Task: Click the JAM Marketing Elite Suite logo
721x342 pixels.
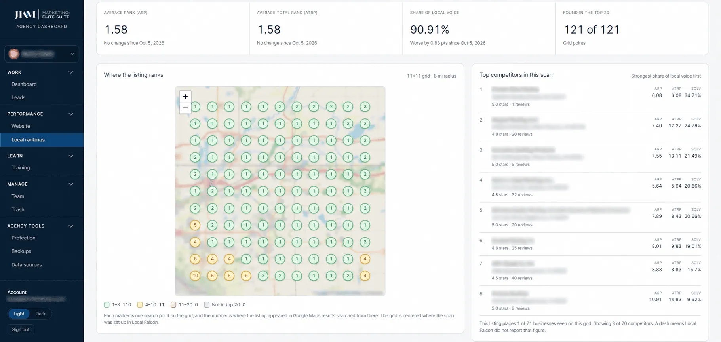Action: tap(42, 15)
